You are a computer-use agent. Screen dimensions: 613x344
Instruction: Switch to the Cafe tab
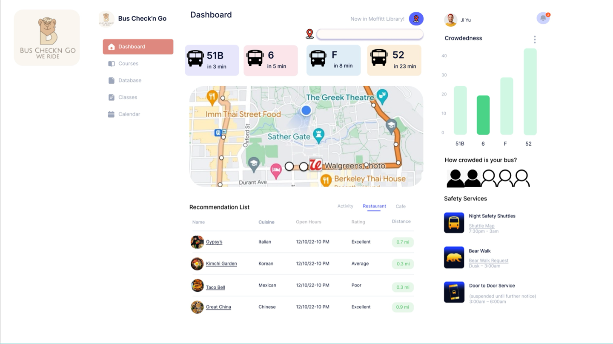click(x=400, y=206)
